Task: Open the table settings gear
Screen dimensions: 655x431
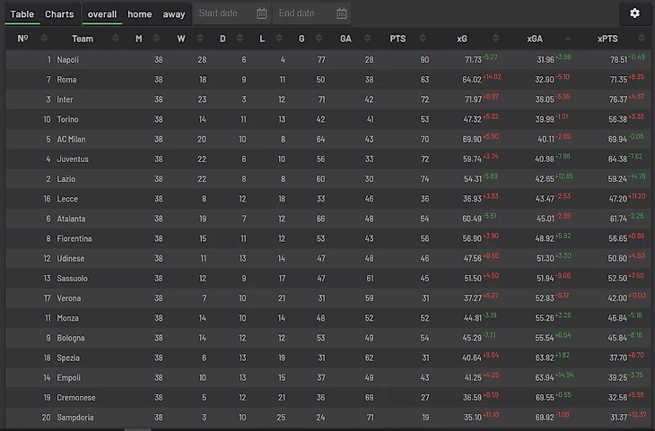Action: click(634, 13)
